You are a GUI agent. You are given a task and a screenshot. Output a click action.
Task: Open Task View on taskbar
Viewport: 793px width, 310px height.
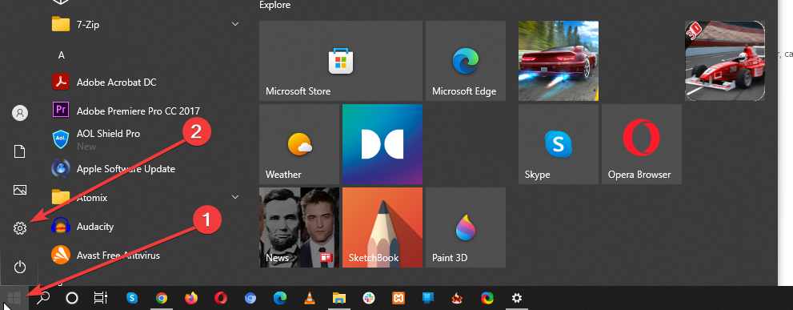pyautogui.click(x=101, y=298)
